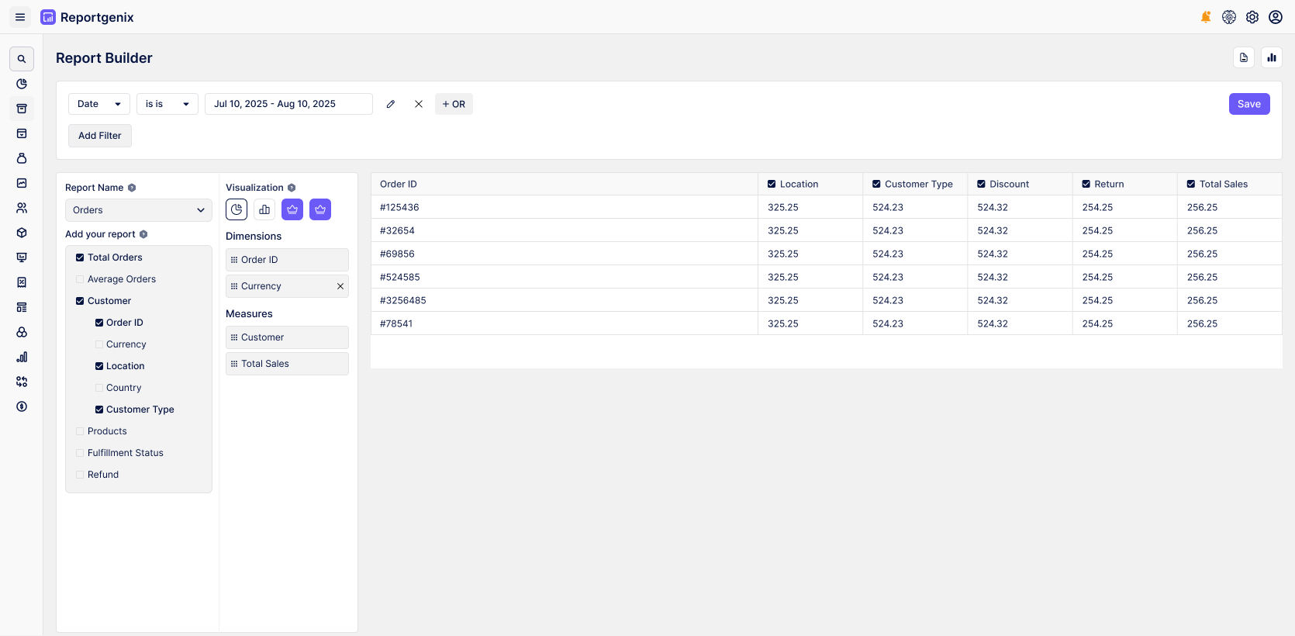Toggle the hamburger menu at top left
Viewport: 1295px width, 636px height.
coord(20,17)
